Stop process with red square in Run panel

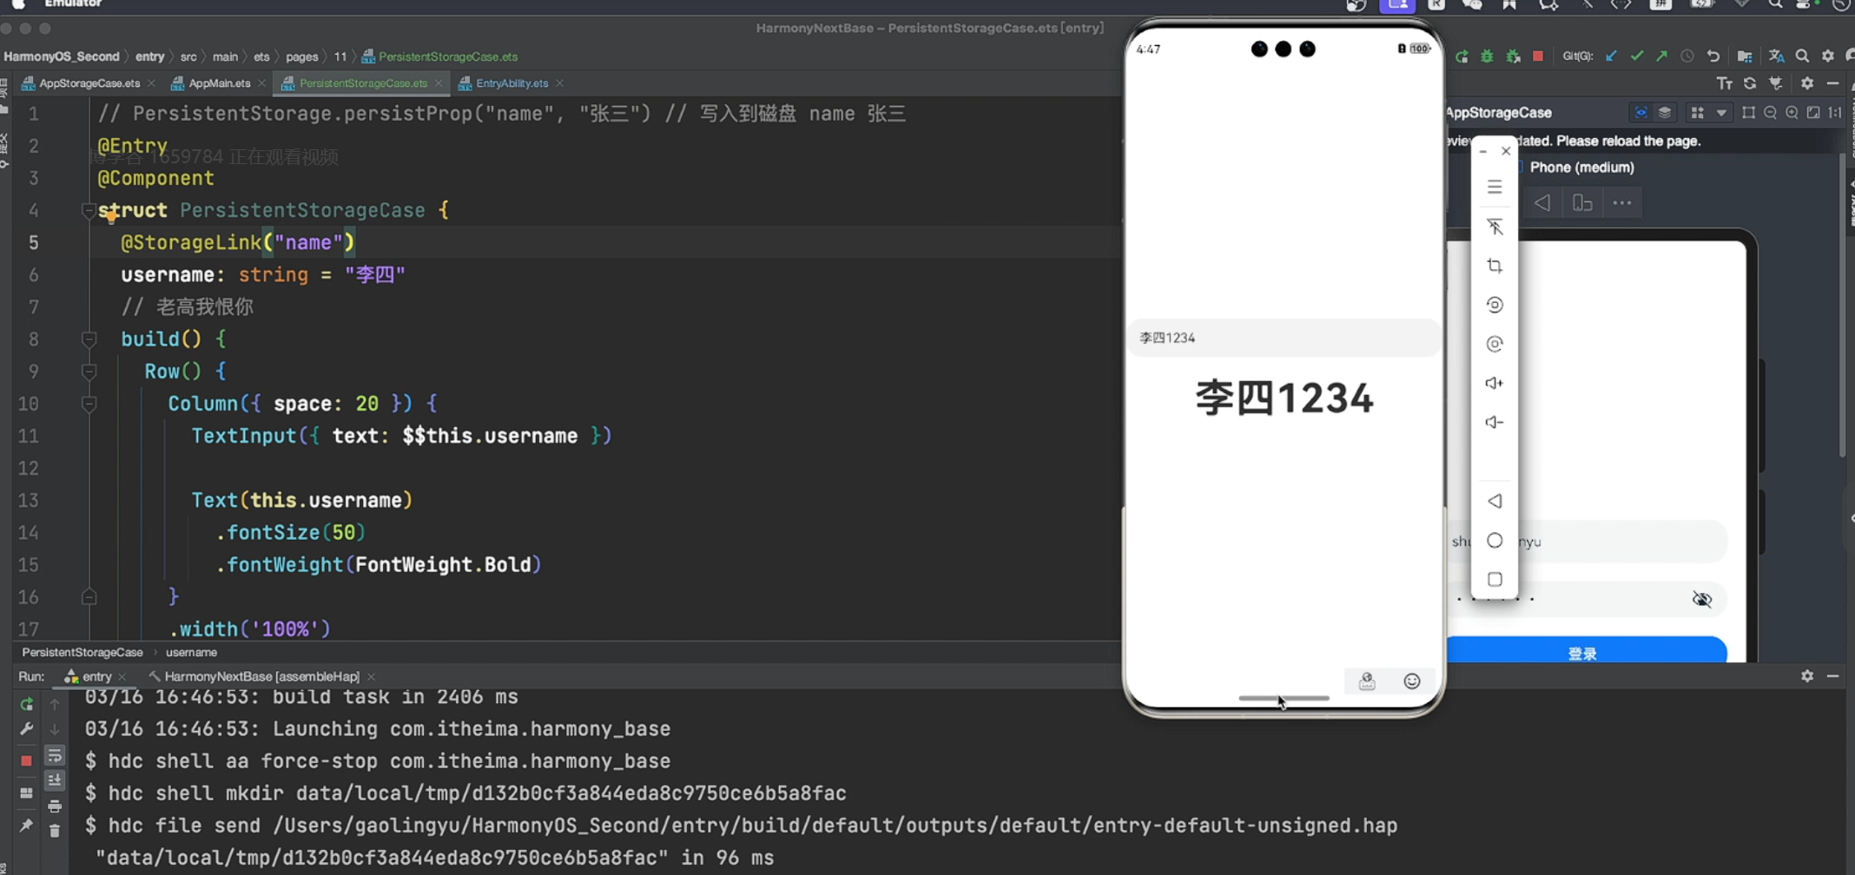click(x=26, y=760)
